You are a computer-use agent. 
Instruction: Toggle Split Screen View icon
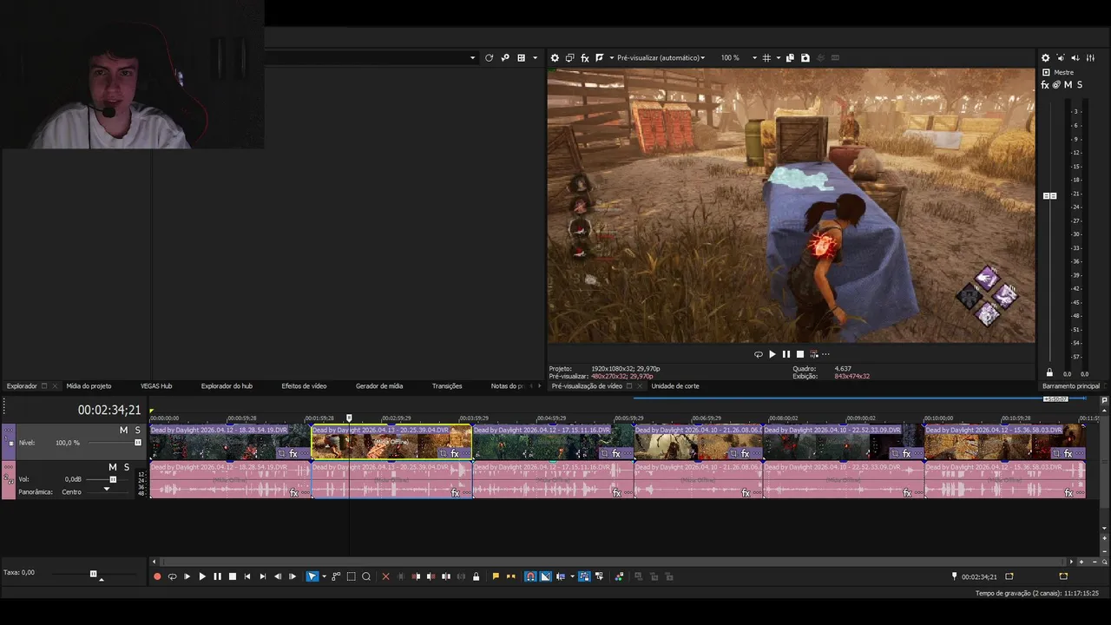tap(600, 58)
